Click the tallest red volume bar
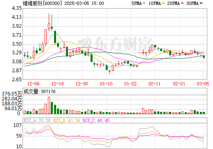Screen dimensions: 213x149 [49, 105]
